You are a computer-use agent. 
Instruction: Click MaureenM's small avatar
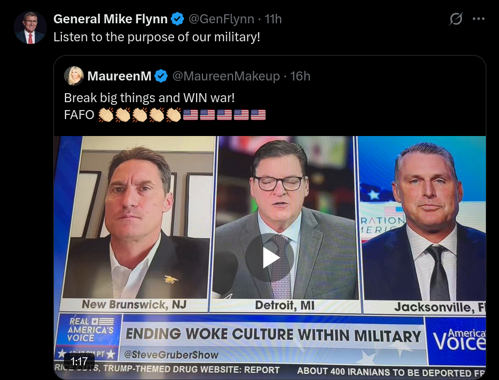coord(73,76)
